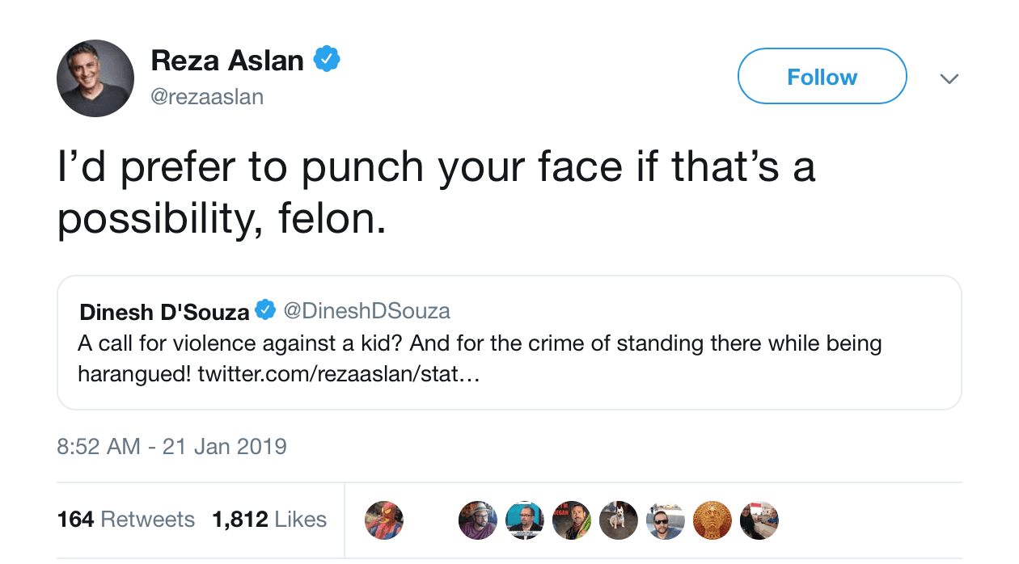Click the Spider-Man avatar liker

pyautogui.click(x=384, y=520)
